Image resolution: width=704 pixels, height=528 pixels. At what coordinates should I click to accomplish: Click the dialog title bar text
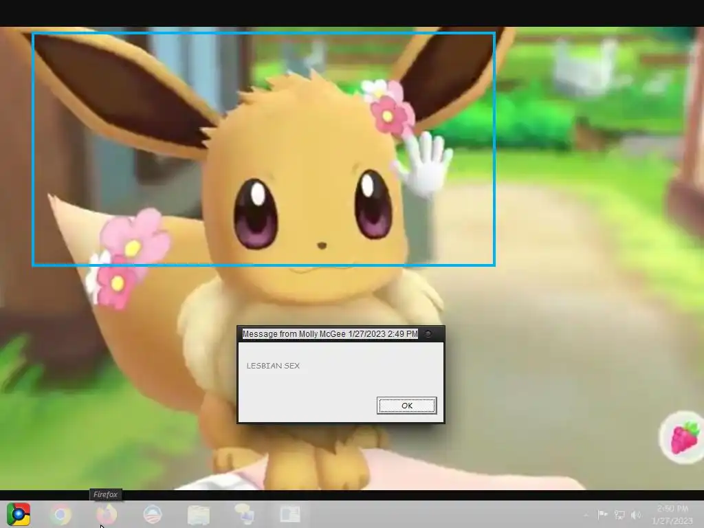pyautogui.click(x=330, y=334)
